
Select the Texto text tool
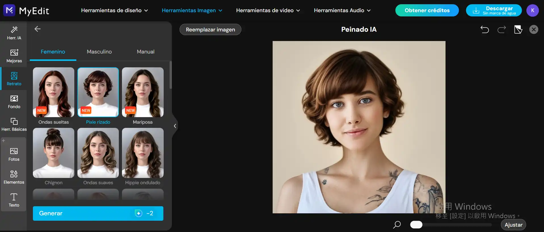click(14, 200)
